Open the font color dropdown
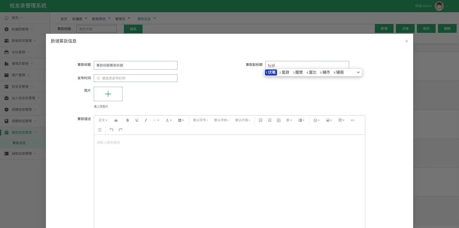This screenshot has height=228, width=459. pos(169,120)
